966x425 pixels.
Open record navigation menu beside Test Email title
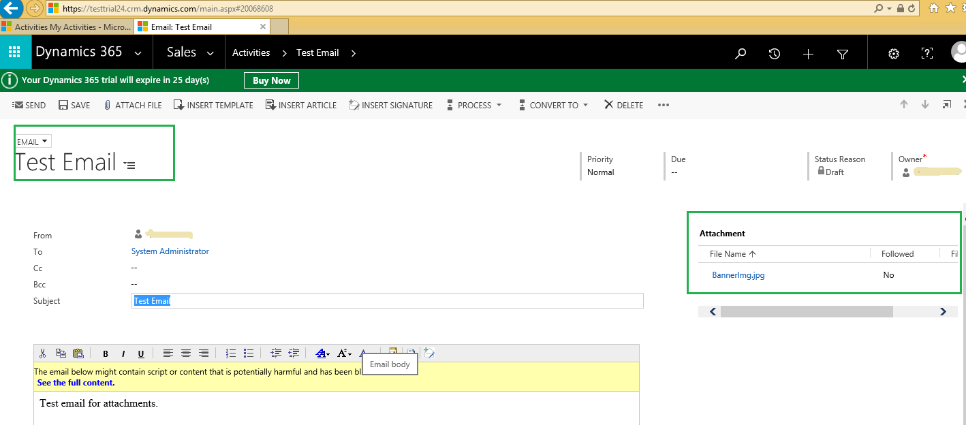click(129, 165)
